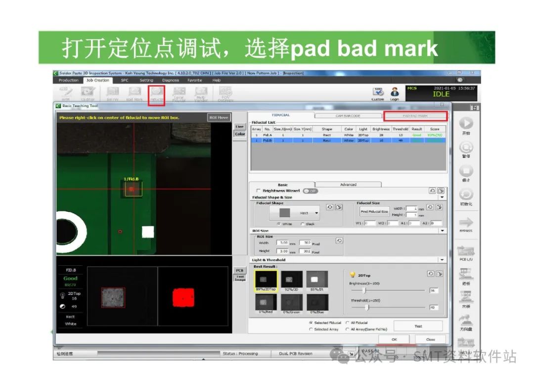This screenshot has height=378, width=534.
Task: Click the Close button at dialog bottom
Action: click(431, 339)
